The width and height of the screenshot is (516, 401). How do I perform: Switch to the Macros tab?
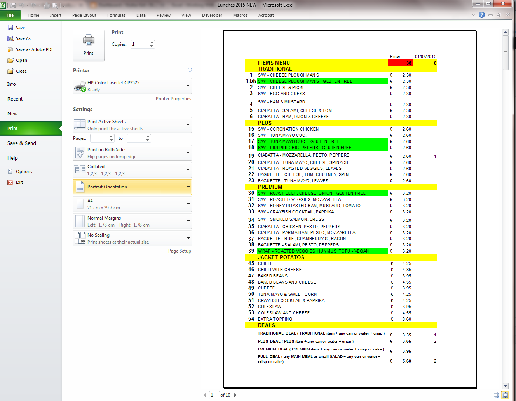[240, 15]
